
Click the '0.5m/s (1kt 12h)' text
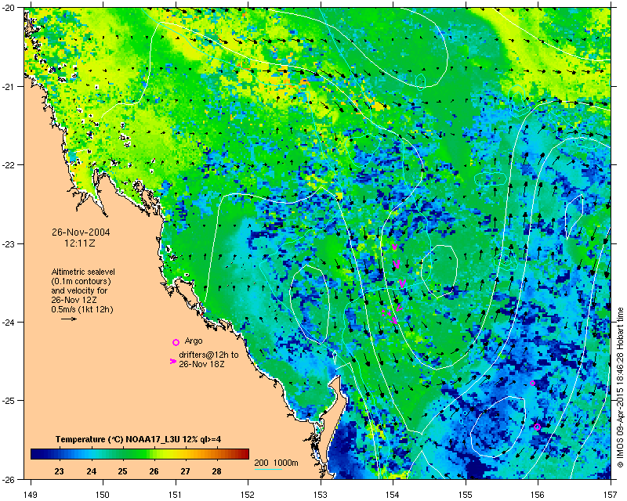(82, 310)
